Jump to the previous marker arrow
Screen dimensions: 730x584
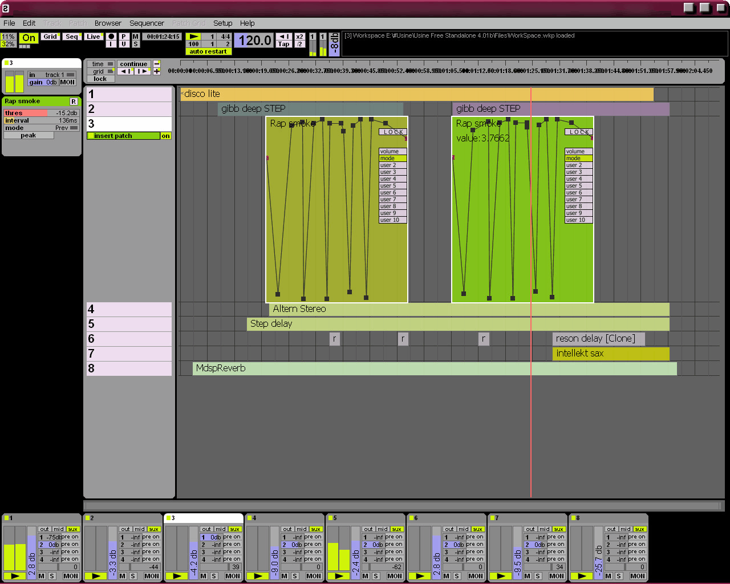click(x=127, y=72)
